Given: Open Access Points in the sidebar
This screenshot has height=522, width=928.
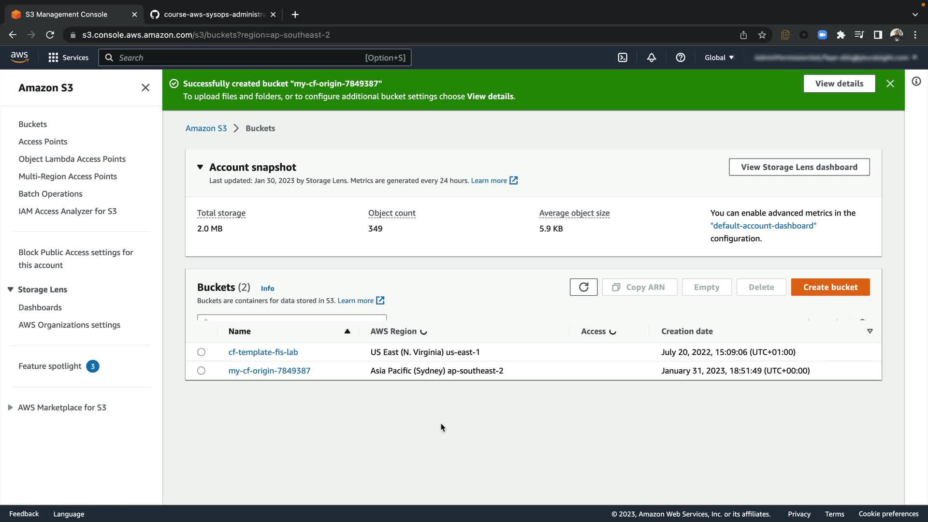Looking at the screenshot, I should (x=43, y=142).
